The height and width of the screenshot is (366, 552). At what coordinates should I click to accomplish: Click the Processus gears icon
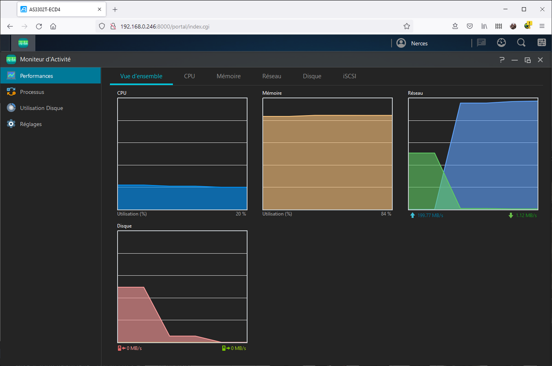(11, 92)
